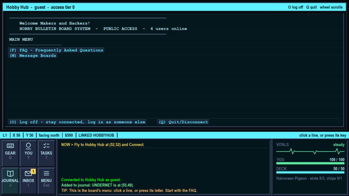
Task: Click the DECK integrity bar
Action: pos(310,173)
